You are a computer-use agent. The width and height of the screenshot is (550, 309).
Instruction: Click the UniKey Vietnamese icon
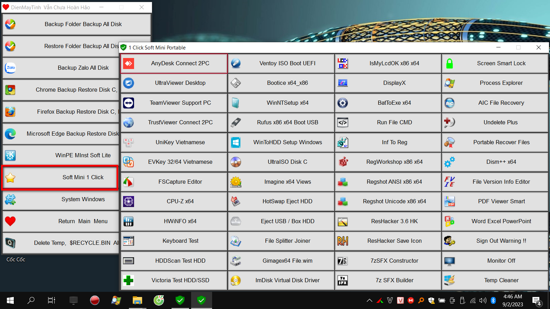[129, 142]
